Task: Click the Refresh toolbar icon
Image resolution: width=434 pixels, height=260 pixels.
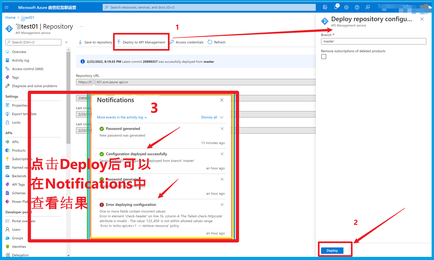Action: 210,42
